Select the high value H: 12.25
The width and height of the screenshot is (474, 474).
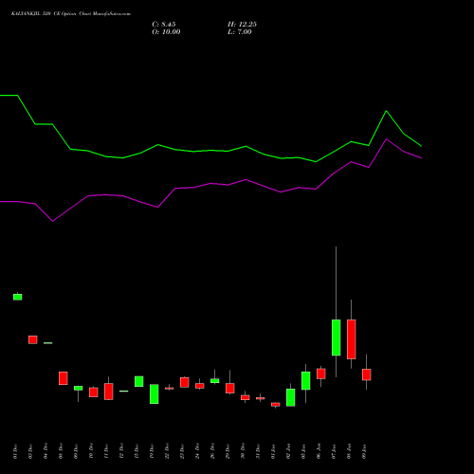click(242, 25)
